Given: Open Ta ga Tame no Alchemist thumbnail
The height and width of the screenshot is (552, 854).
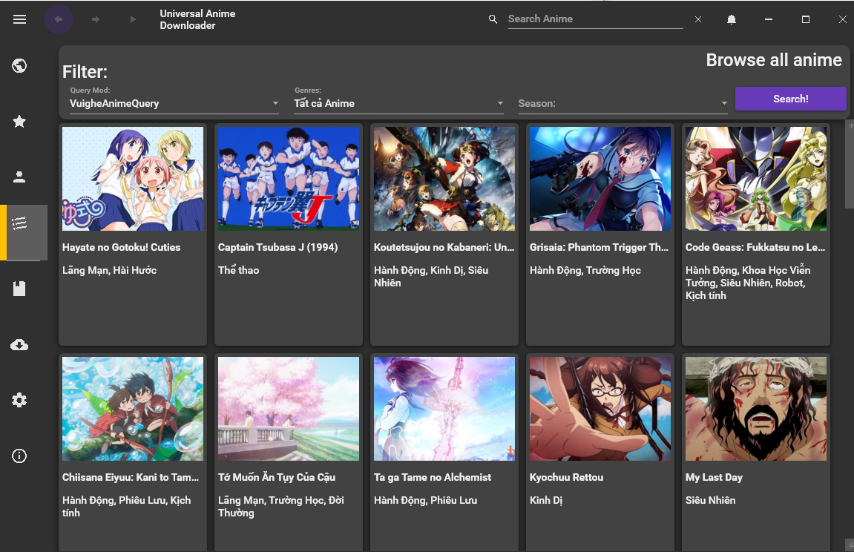Looking at the screenshot, I should coord(444,409).
